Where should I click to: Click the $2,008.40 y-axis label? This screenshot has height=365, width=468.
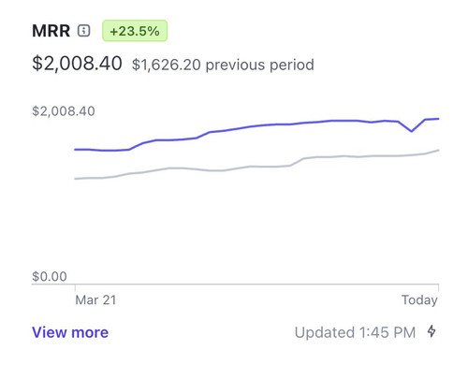coord(64,111)
